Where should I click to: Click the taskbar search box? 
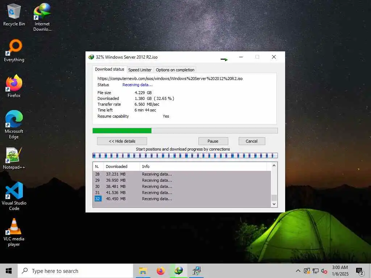coord(75,271)
